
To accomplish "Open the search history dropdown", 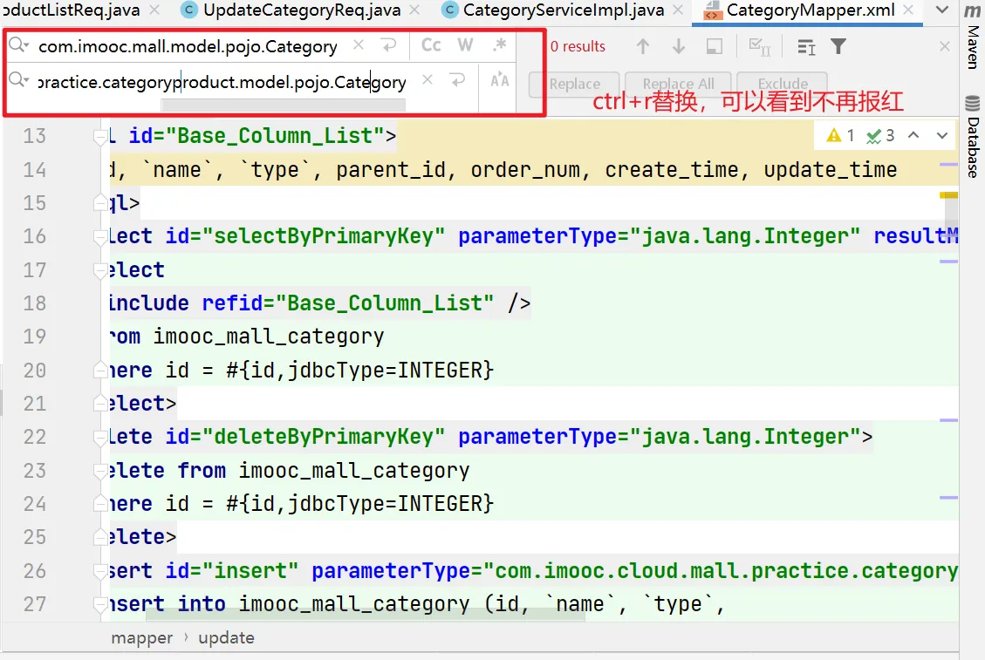I will pos(18,45).
